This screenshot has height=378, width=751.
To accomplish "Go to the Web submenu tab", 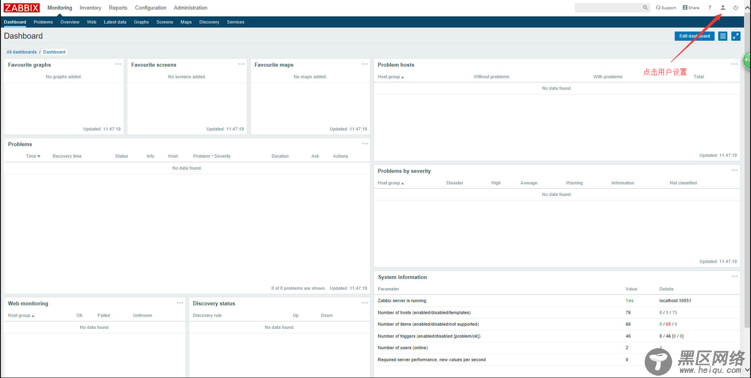I will [x=92, y=22].
